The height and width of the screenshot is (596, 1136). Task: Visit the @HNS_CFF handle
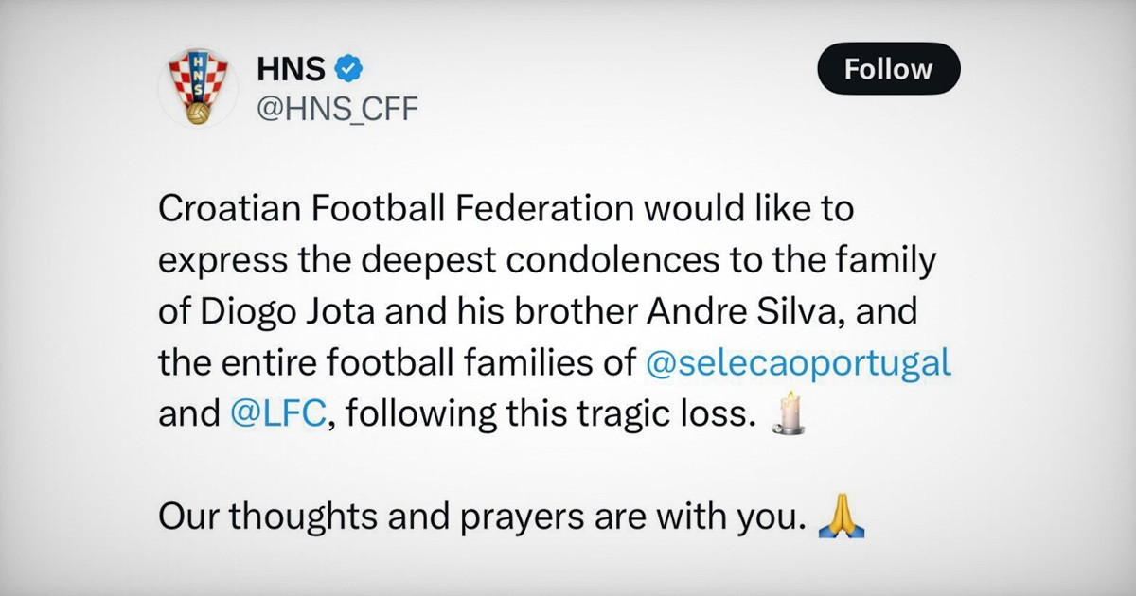pos(337,110)
